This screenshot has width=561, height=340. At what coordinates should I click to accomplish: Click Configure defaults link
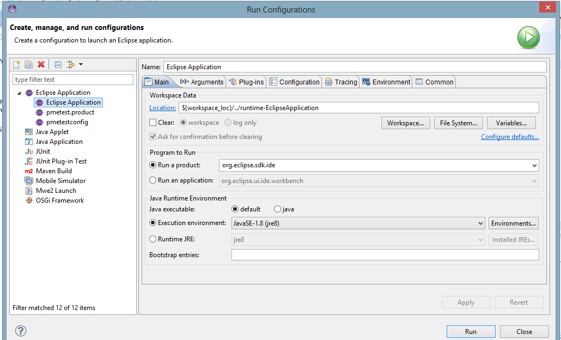point(510,136)
